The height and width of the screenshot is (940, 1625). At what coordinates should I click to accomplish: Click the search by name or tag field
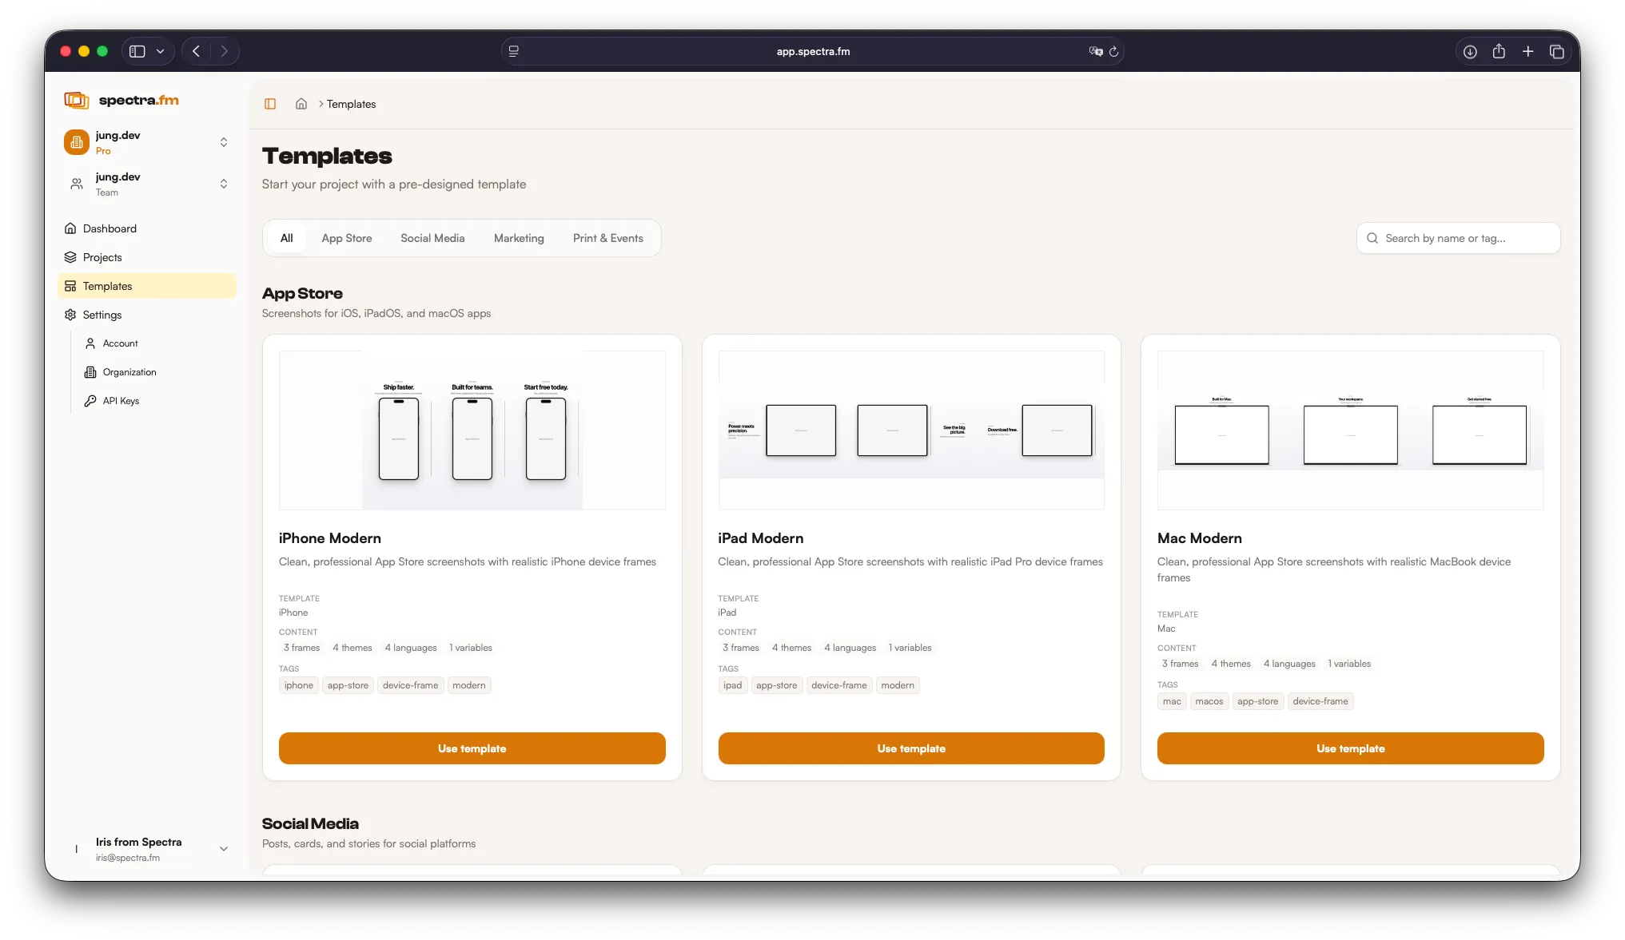[x=1457, y=238]
